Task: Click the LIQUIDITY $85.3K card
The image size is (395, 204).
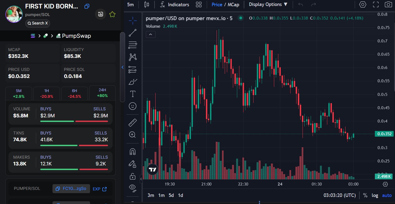Action: 88,53
